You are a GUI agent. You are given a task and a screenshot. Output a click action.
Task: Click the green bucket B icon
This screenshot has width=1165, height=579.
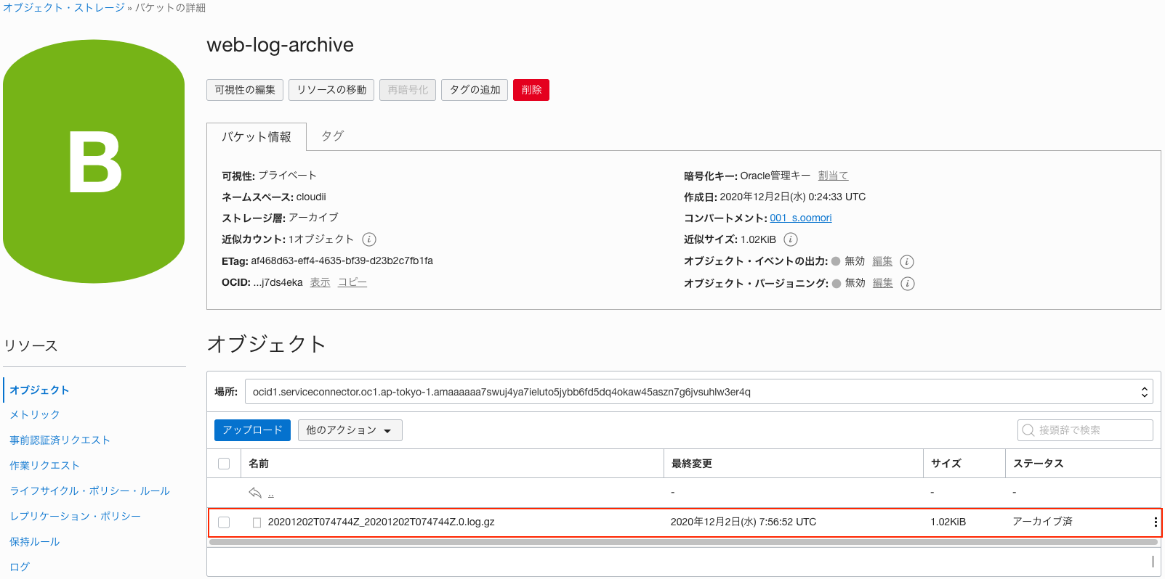tap(94, 162)
